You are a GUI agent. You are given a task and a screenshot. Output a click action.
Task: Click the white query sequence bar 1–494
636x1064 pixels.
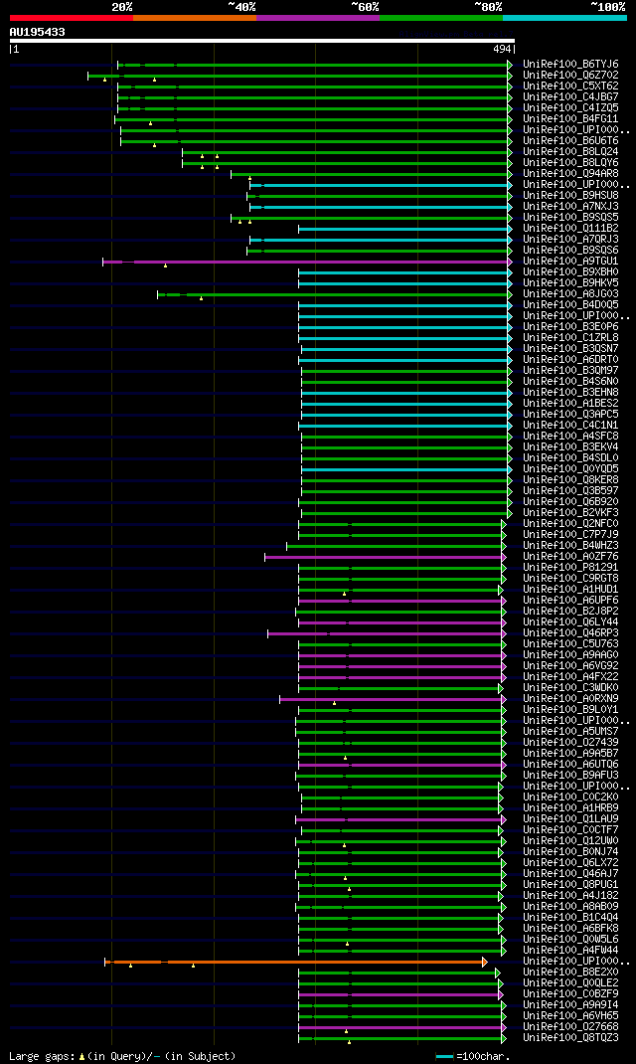[261, 41]
